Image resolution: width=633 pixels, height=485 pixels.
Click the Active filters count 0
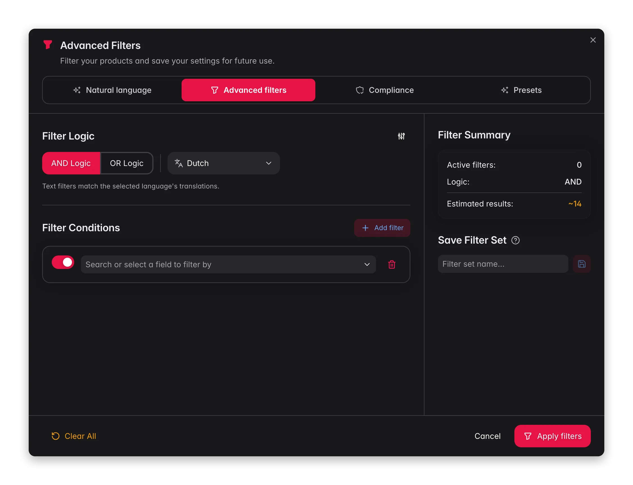579,165
